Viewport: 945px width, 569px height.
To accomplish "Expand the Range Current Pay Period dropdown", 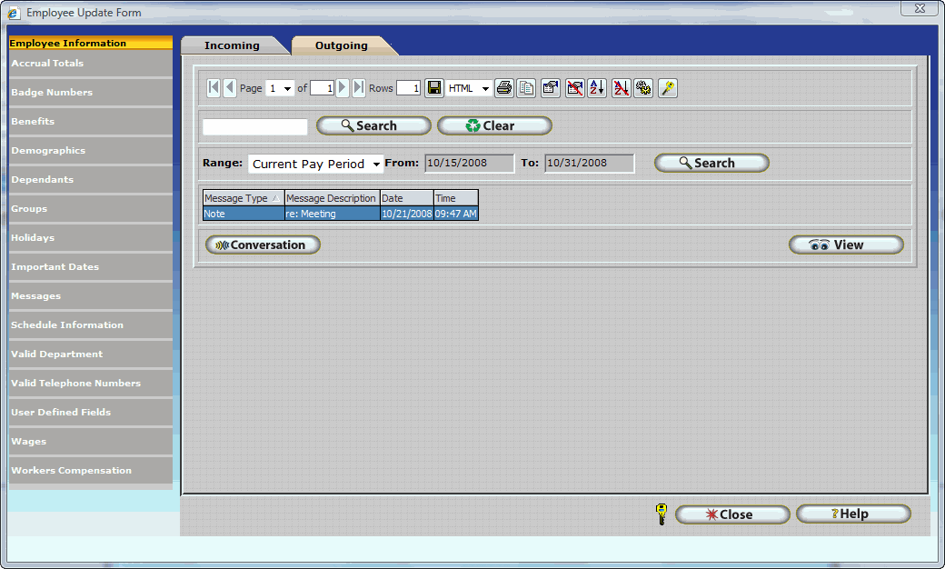I will pyautogui.click(x=315, y=164).
